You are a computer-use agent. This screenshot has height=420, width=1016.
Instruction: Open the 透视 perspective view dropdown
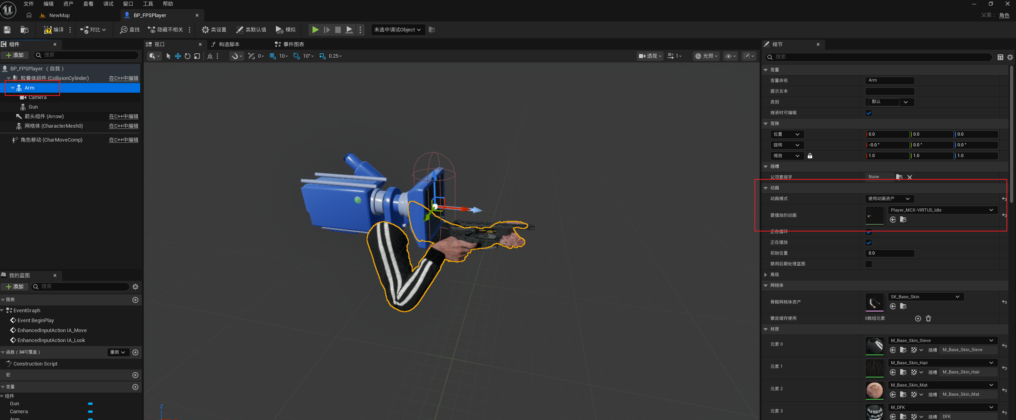[x=650, y=56]
